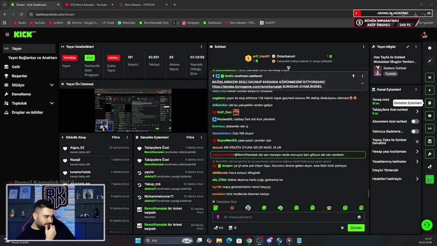Toggle Yalnızca ifadelerle switch
Image resolution: width=437 pixels, height=246 pixels.
coord(415,131)
